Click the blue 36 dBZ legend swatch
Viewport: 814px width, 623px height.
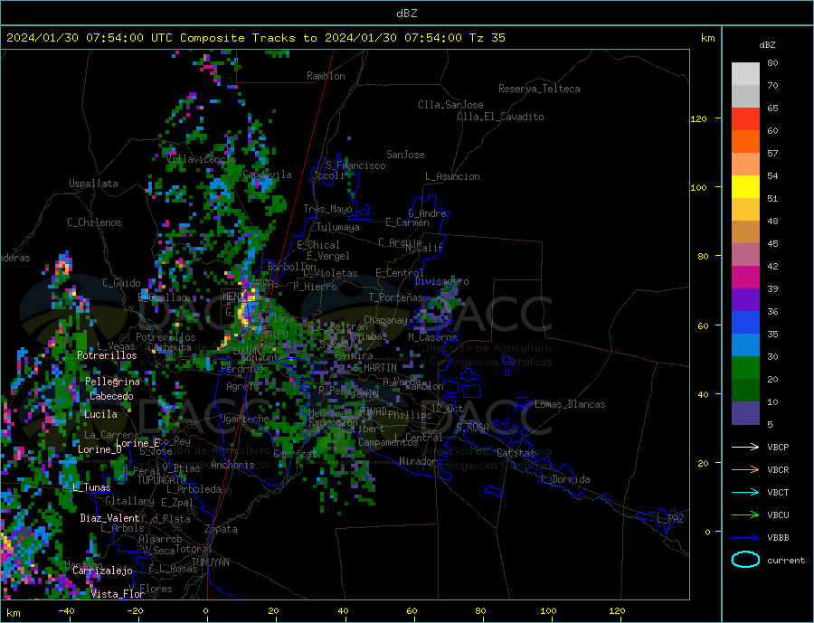(745, 323)
